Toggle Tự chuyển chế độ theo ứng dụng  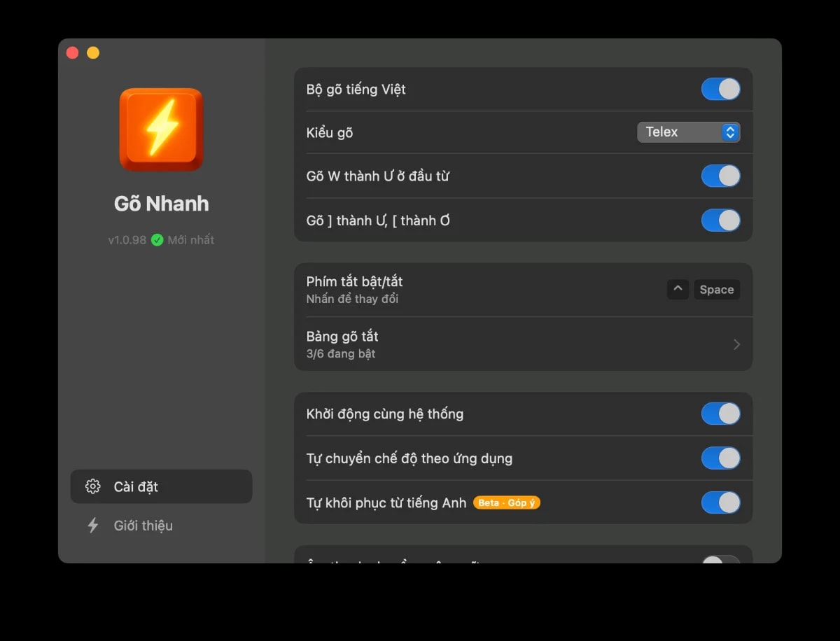tap(721, 458)
